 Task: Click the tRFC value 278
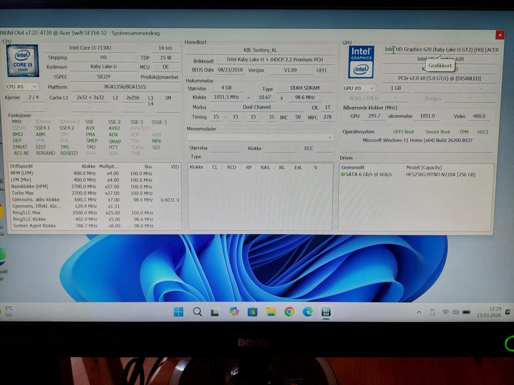(327, 117)
